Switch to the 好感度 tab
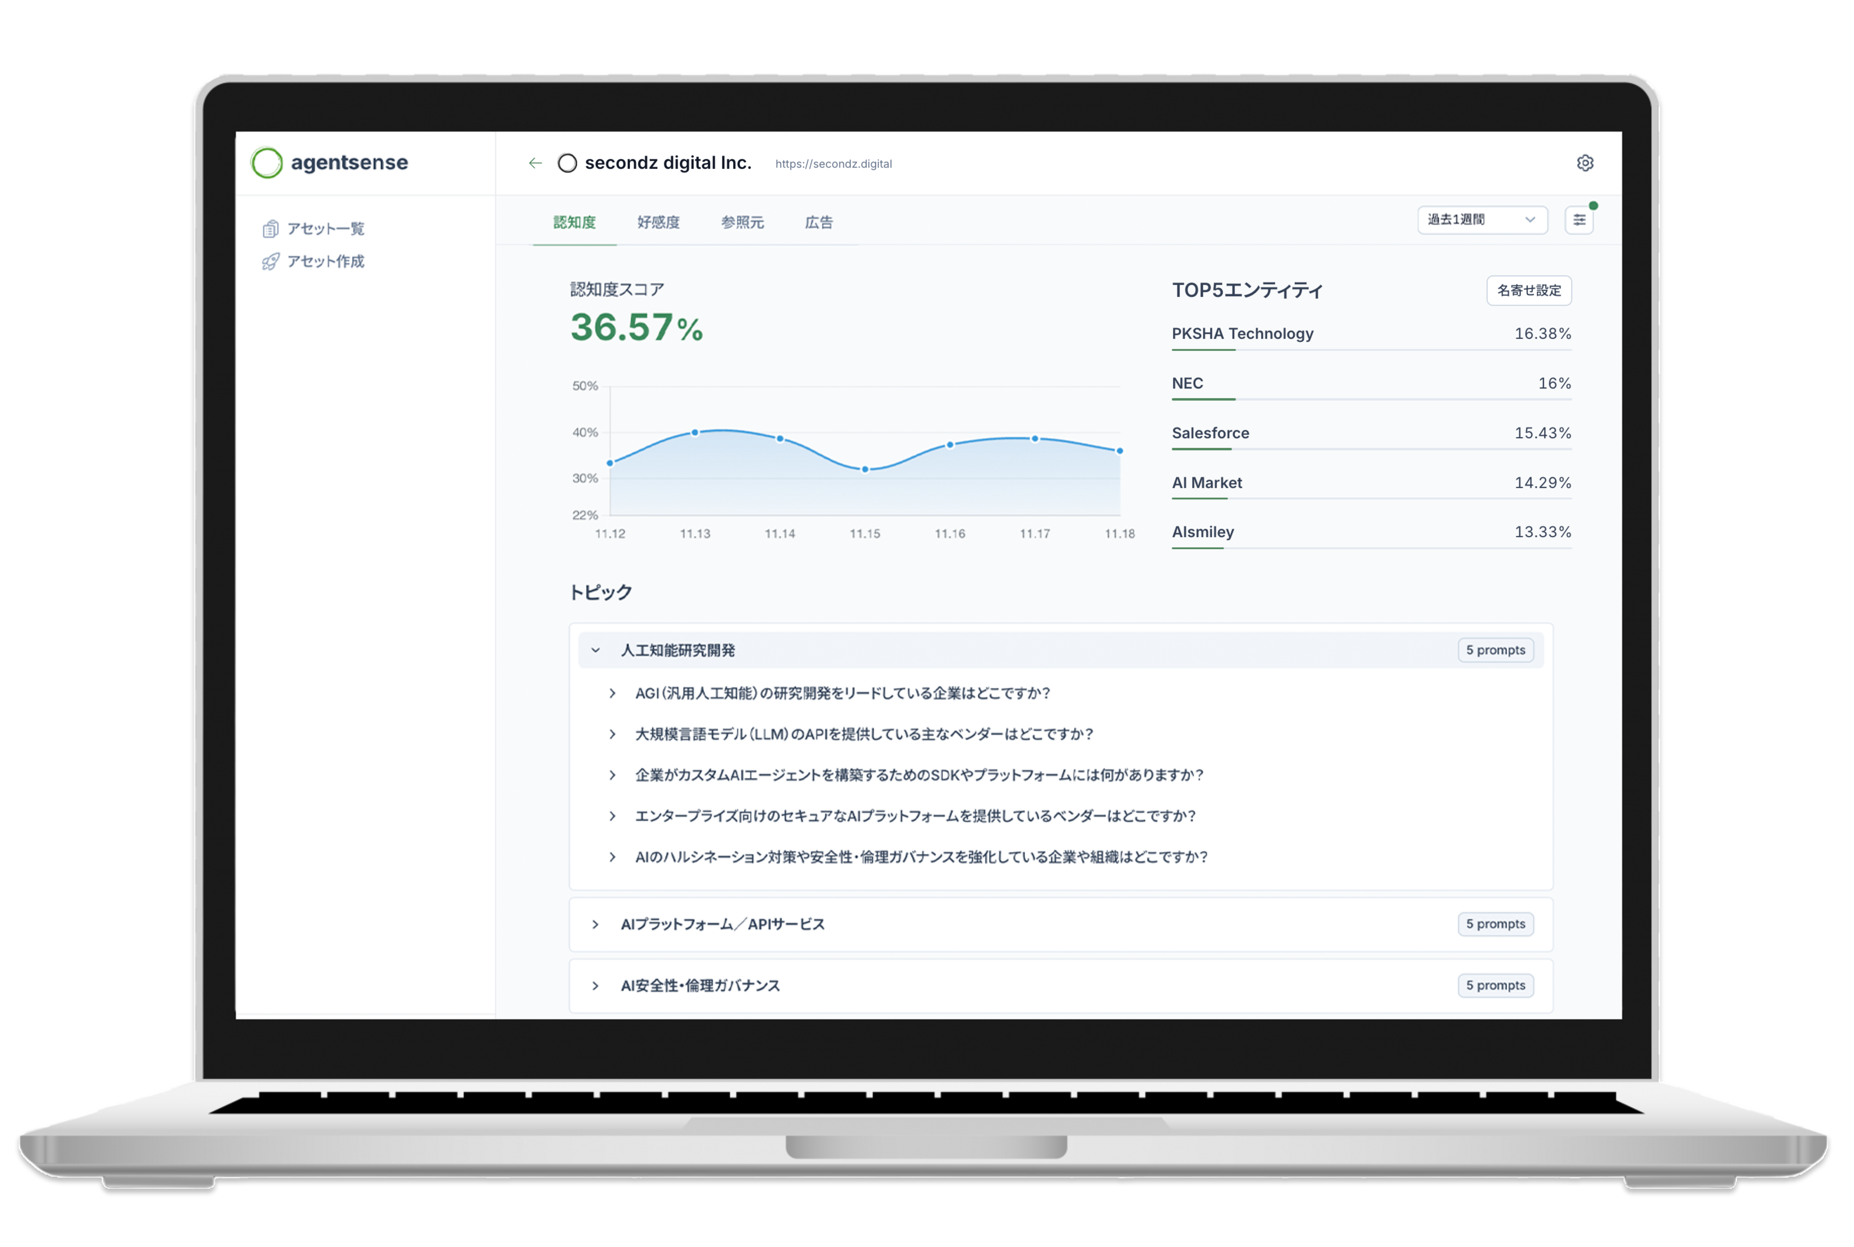The height and width of the screenshot is (1247, 1854). 658,223
